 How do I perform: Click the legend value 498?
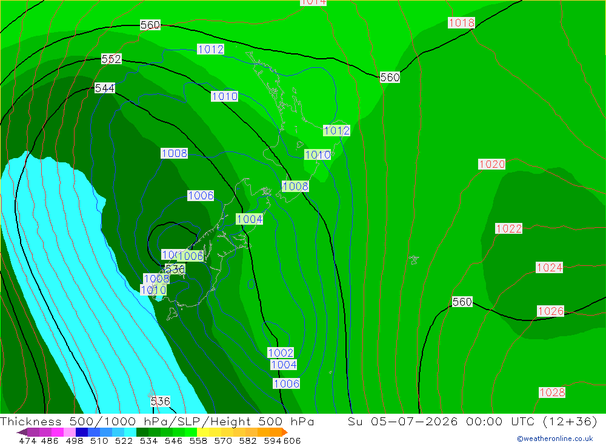coord(74,440)
